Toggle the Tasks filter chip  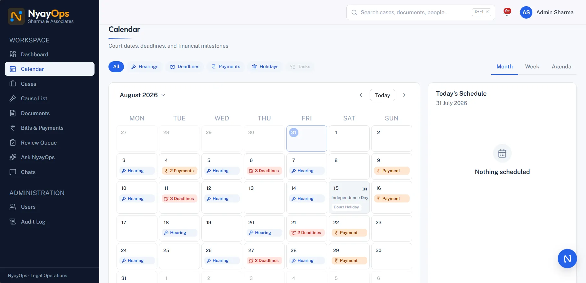(x=300, y=67)
